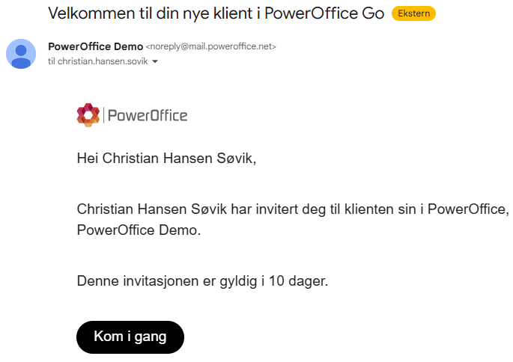Screen dimensions: 513x362
Task: Click the sentence about har invitert deg
Action: click(x=293, y=209)
